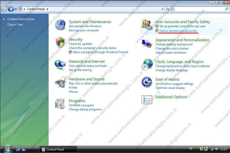Open the Network and Internet globe icon

pos(60,65)
